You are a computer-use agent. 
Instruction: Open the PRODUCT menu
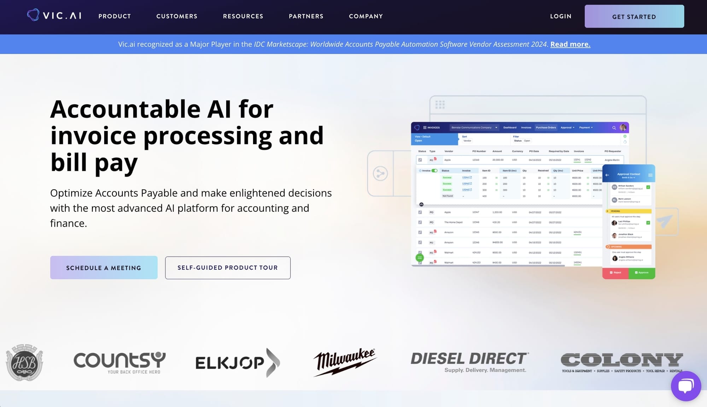[115, 16]
